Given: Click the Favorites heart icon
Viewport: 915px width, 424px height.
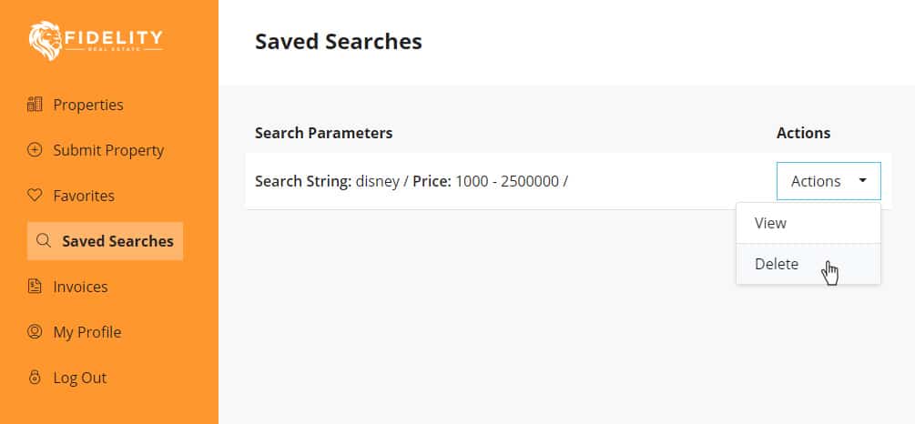Looking at the screenshot, I should pyautogui.click(x=35, y=196).
